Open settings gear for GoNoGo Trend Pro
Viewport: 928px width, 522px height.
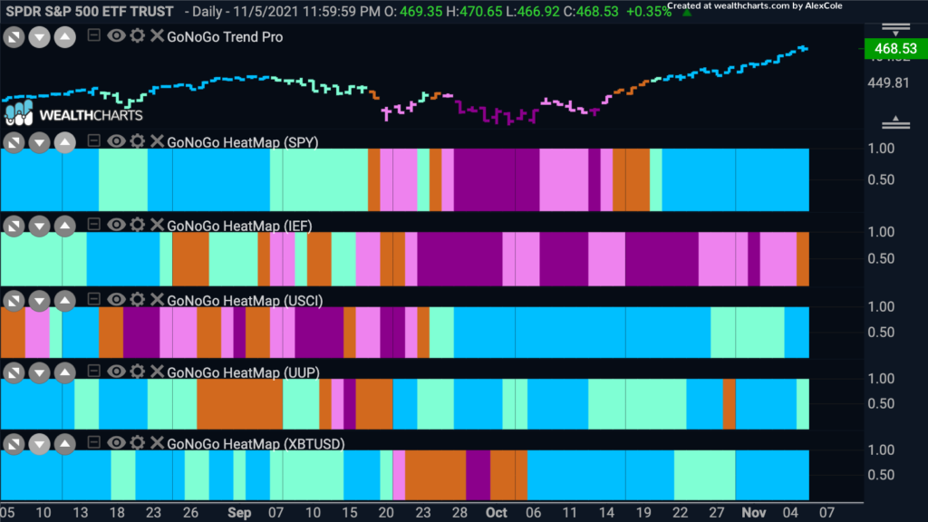point(138,35)
